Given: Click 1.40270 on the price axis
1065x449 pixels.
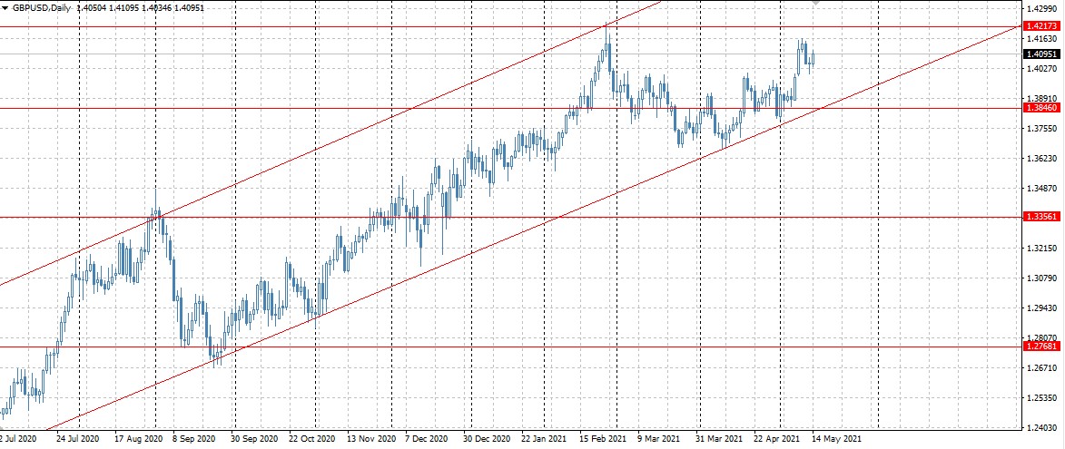Looking at the screenshot, I should pos(1042,69).
